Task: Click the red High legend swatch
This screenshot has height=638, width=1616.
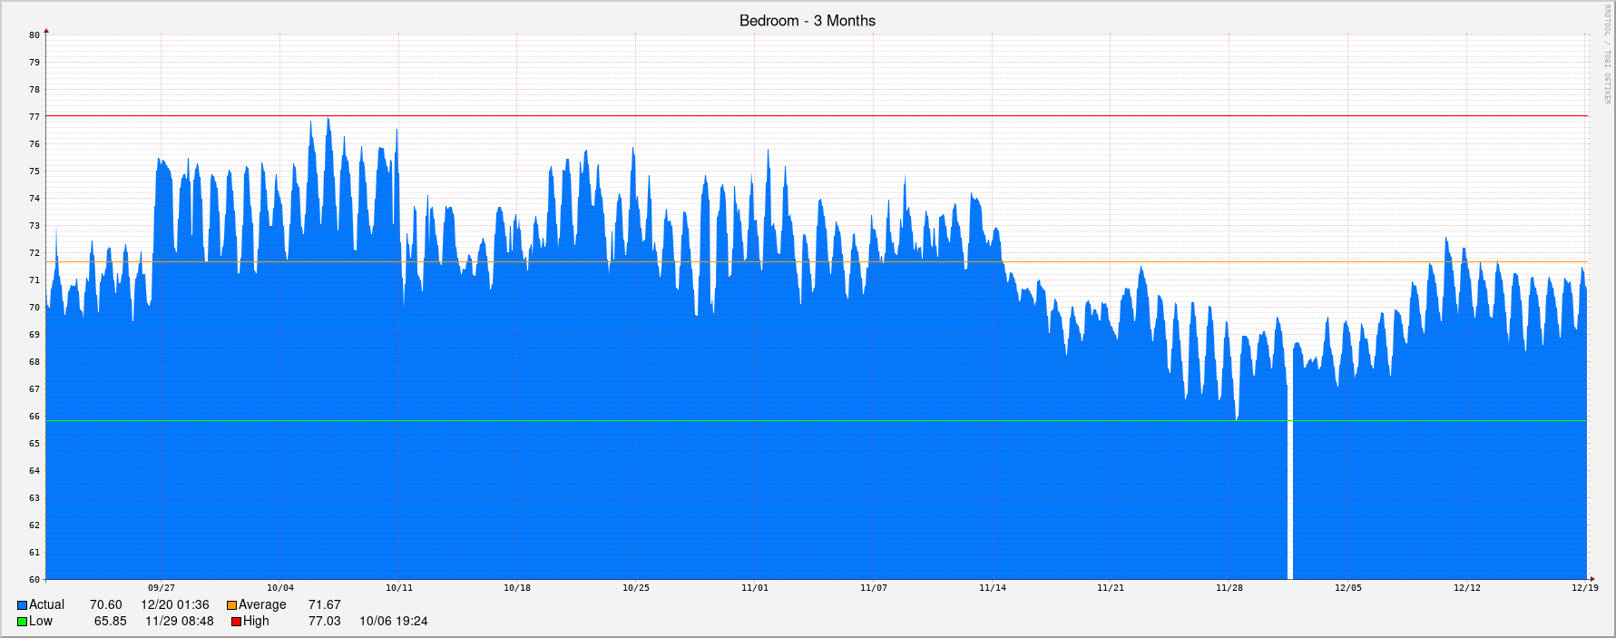Action: tap(236, 622)
